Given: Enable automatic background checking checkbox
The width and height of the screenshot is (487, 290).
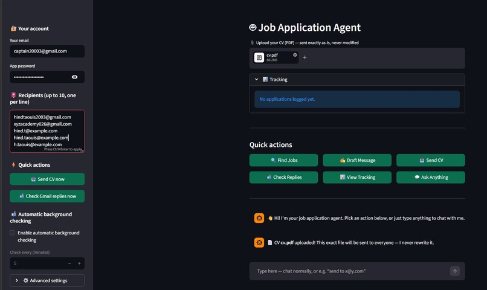Looking at the screenshot, I should coord(13,233).
